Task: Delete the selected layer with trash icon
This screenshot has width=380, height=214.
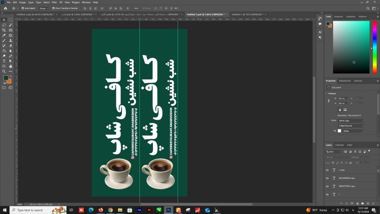Action: tap(373, 203)
